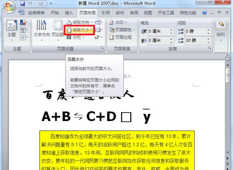Click the yellow highlighted paragraph text box

pos(117,150)
